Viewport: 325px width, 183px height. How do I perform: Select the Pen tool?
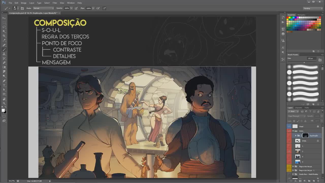coord(4,81)
